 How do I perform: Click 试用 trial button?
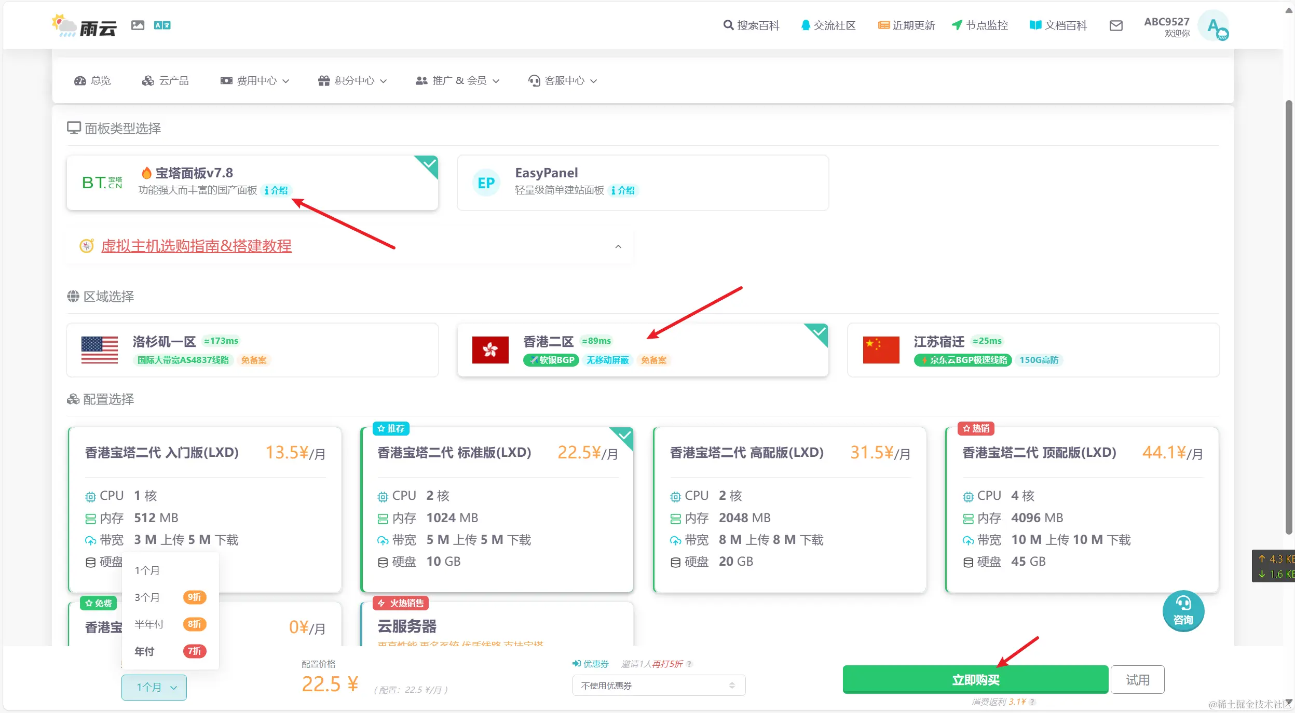(x=1138, y=680)
